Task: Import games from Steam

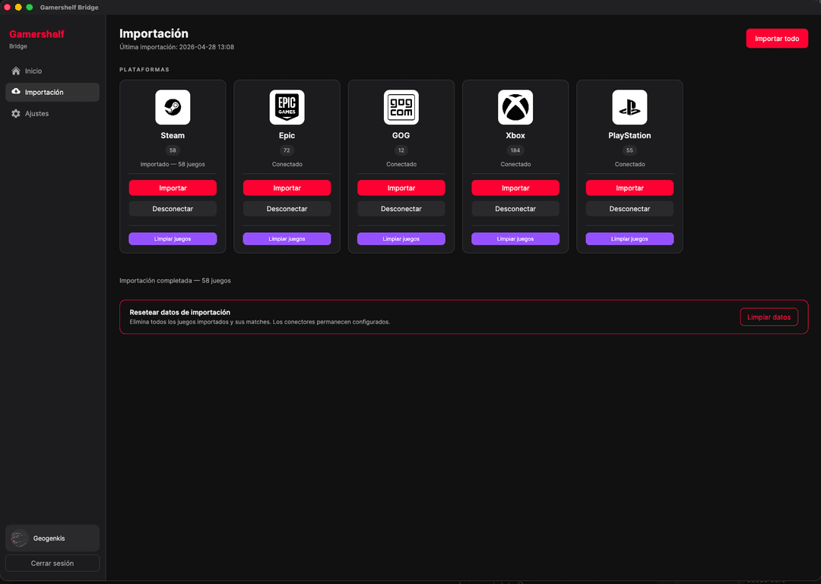Action: coord(173,188)
